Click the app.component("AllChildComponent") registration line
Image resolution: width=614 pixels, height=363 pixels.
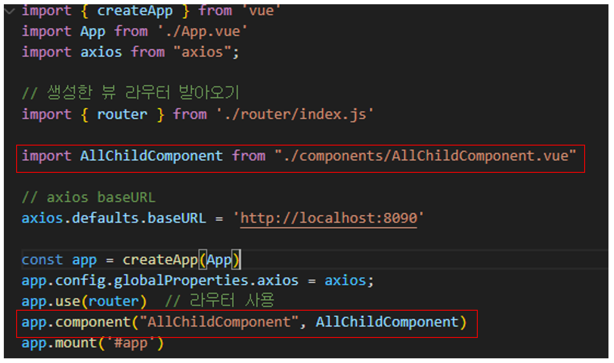pos(244,322)
